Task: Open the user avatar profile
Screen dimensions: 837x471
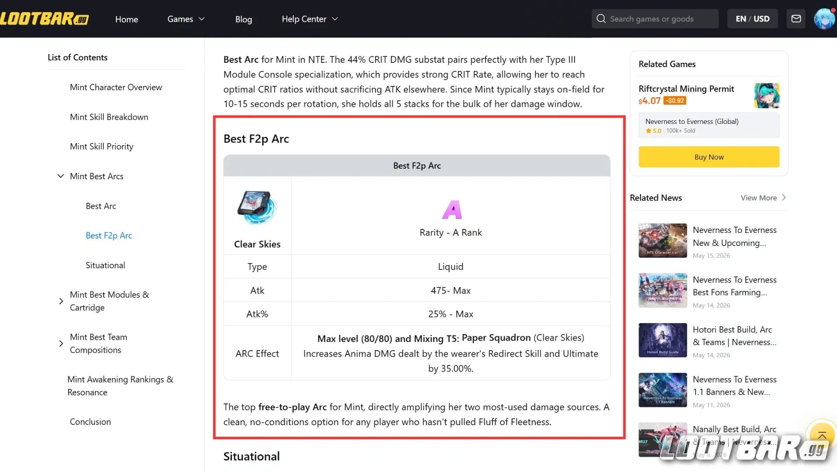Action: point(824,19)
